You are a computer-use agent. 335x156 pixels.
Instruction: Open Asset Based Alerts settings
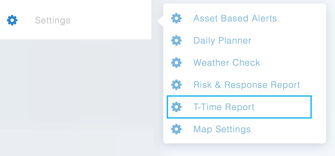coord(235,18)
